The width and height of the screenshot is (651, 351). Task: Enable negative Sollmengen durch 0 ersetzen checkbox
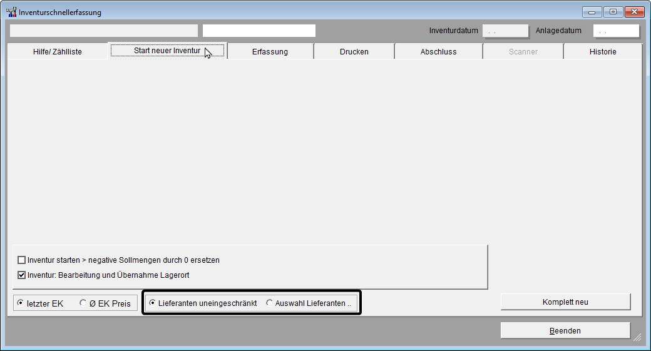pos(21,260)
